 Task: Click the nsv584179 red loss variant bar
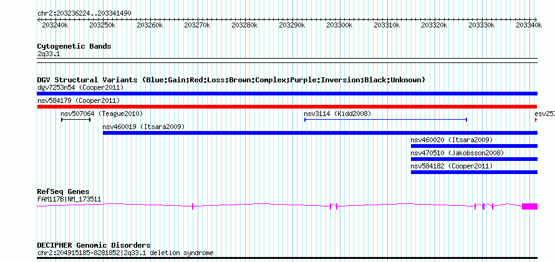tap(287, 107)
